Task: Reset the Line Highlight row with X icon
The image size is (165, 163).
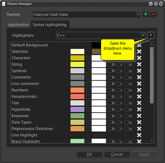Action: coord(139,135)
